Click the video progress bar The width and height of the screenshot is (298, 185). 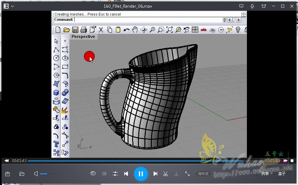[146, 161]
